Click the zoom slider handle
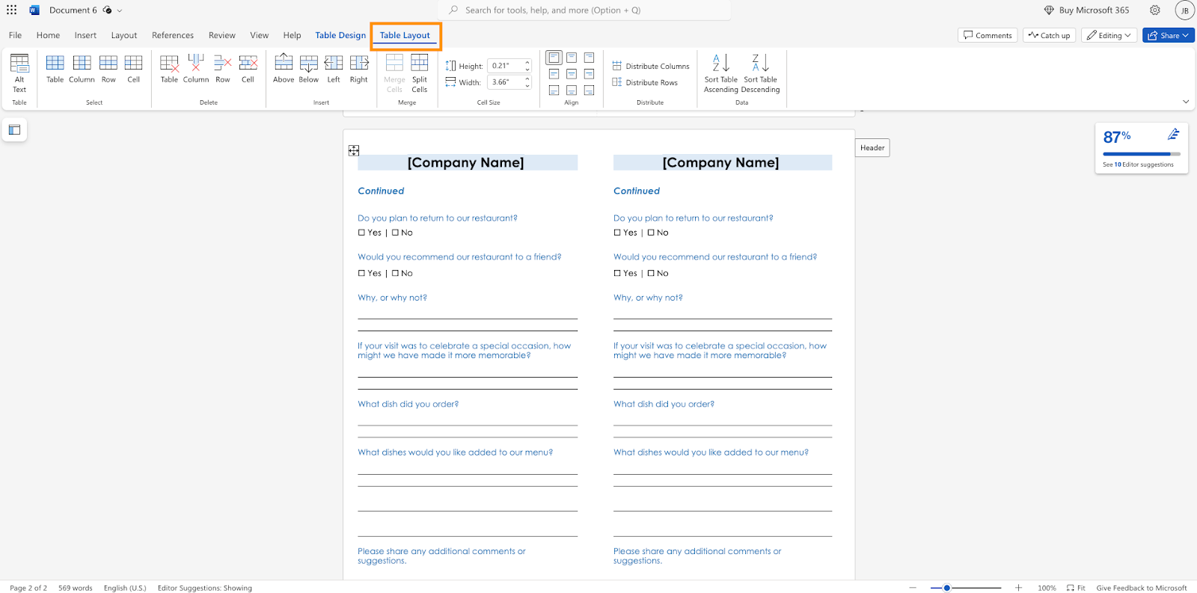The height and width of the screenshot is (593, 1197). click(x=946, y=588)
